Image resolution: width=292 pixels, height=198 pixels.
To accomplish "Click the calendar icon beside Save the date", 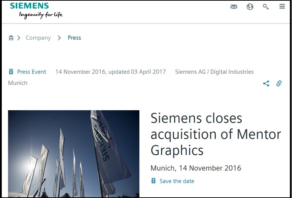I will (x=153, y=181).
